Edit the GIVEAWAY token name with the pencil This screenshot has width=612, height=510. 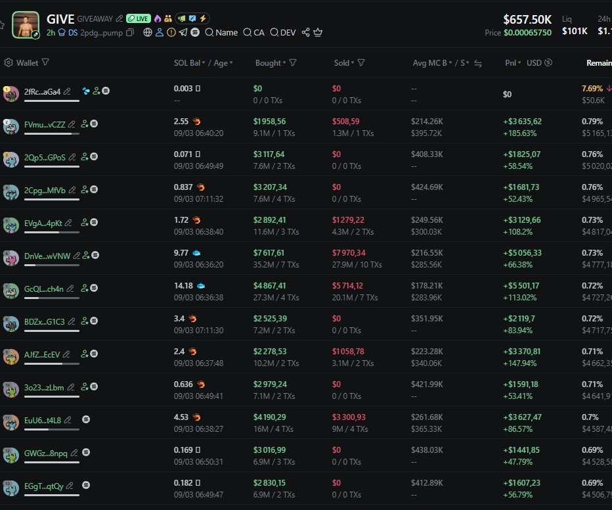pyautogui.click(x=120, y=18)
